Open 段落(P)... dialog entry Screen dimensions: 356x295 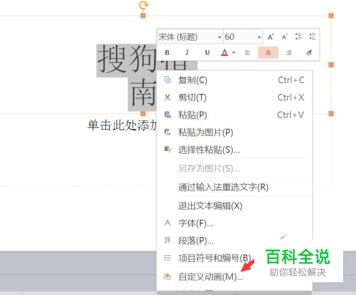pyautogui.click(x=235, y=241)
